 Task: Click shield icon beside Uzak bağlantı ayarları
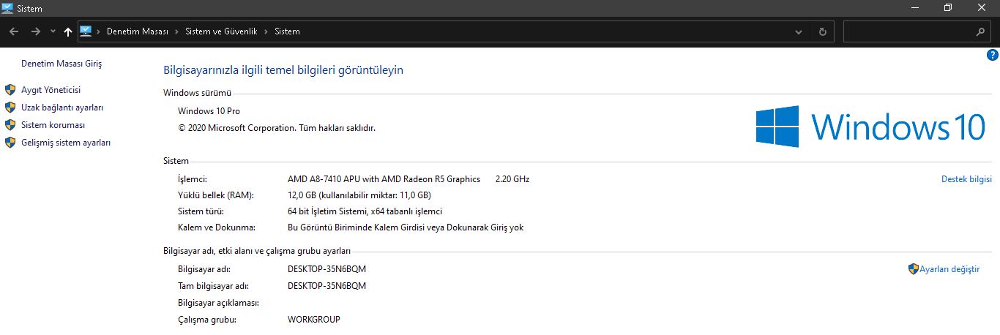(10, 108)
